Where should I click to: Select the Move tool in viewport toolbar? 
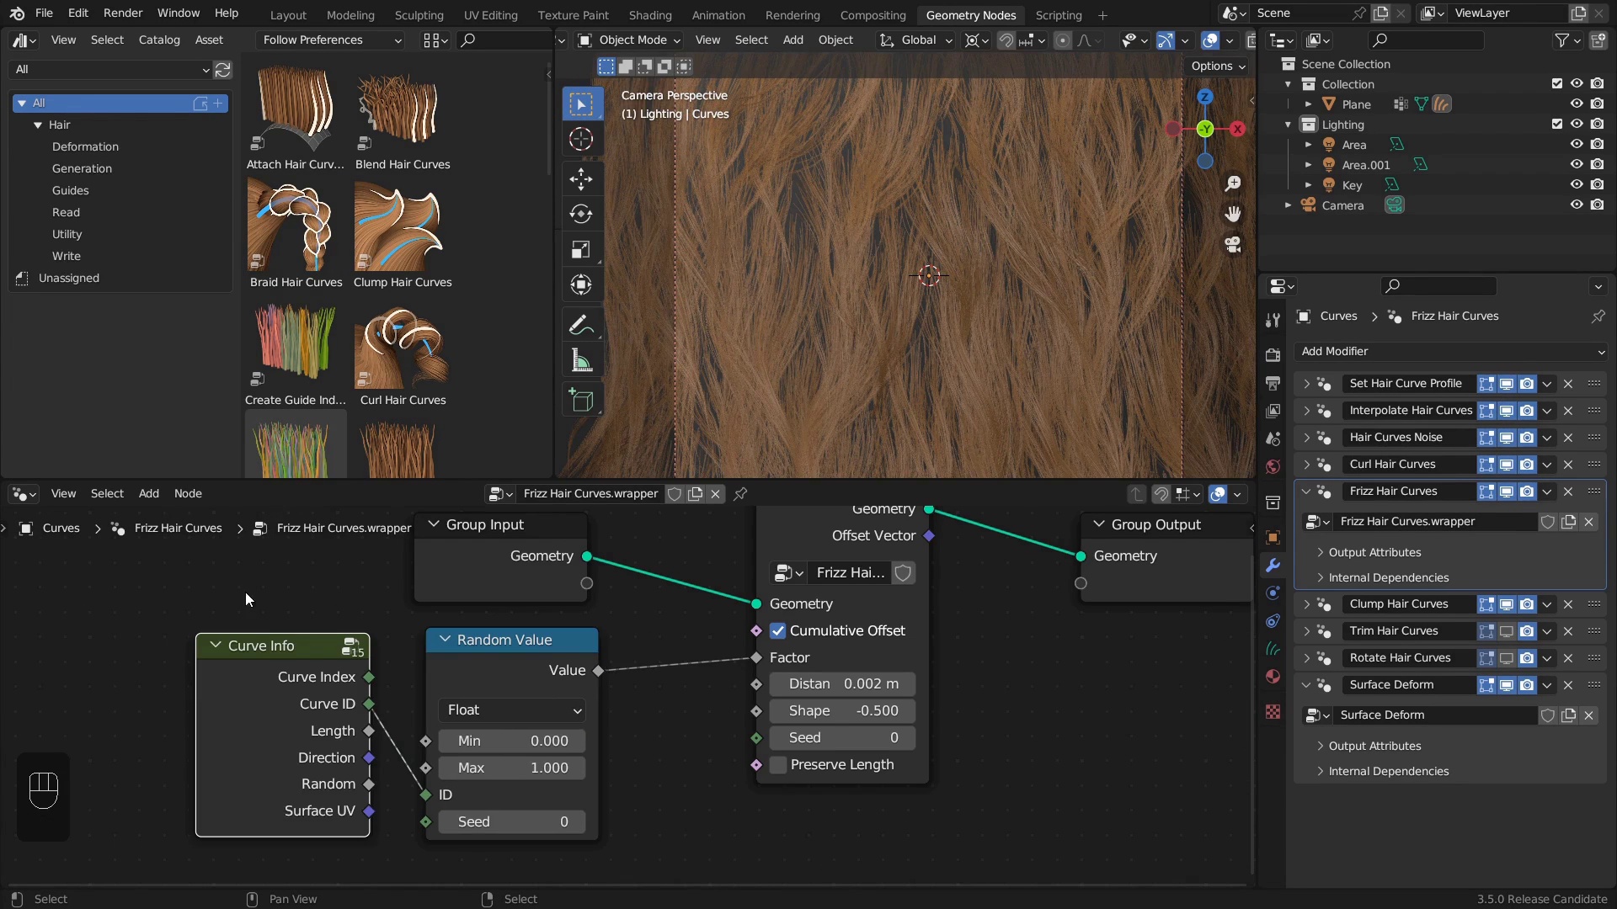(581, 178)
